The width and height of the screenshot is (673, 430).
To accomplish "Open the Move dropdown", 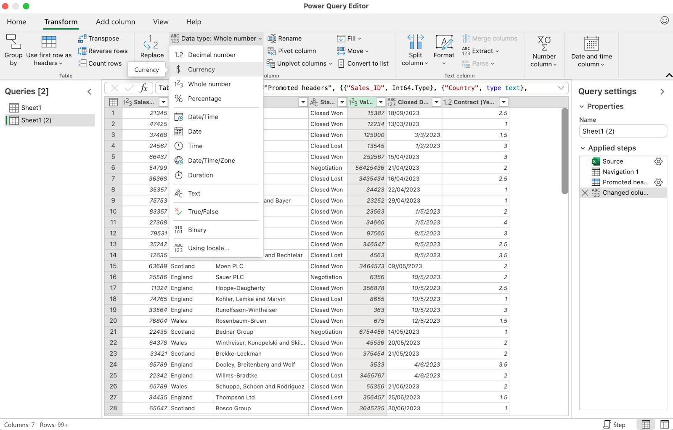I will click(x=352, y=51).
